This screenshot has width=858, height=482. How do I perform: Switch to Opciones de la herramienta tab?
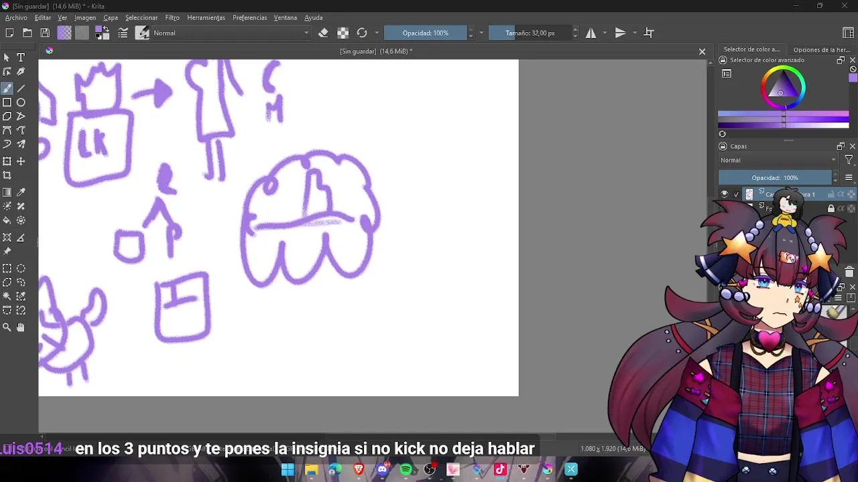click(822, 50)
